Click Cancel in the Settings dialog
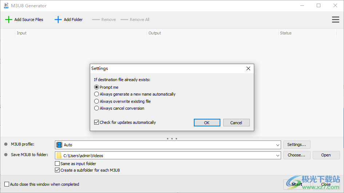 236,123
